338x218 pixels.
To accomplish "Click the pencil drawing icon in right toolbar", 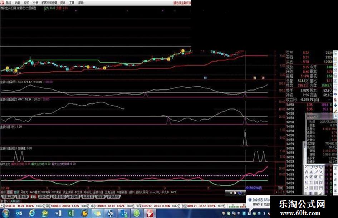I will (335, 111).
